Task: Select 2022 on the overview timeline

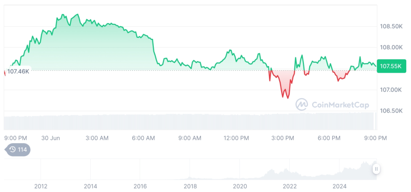Action: 290,186
